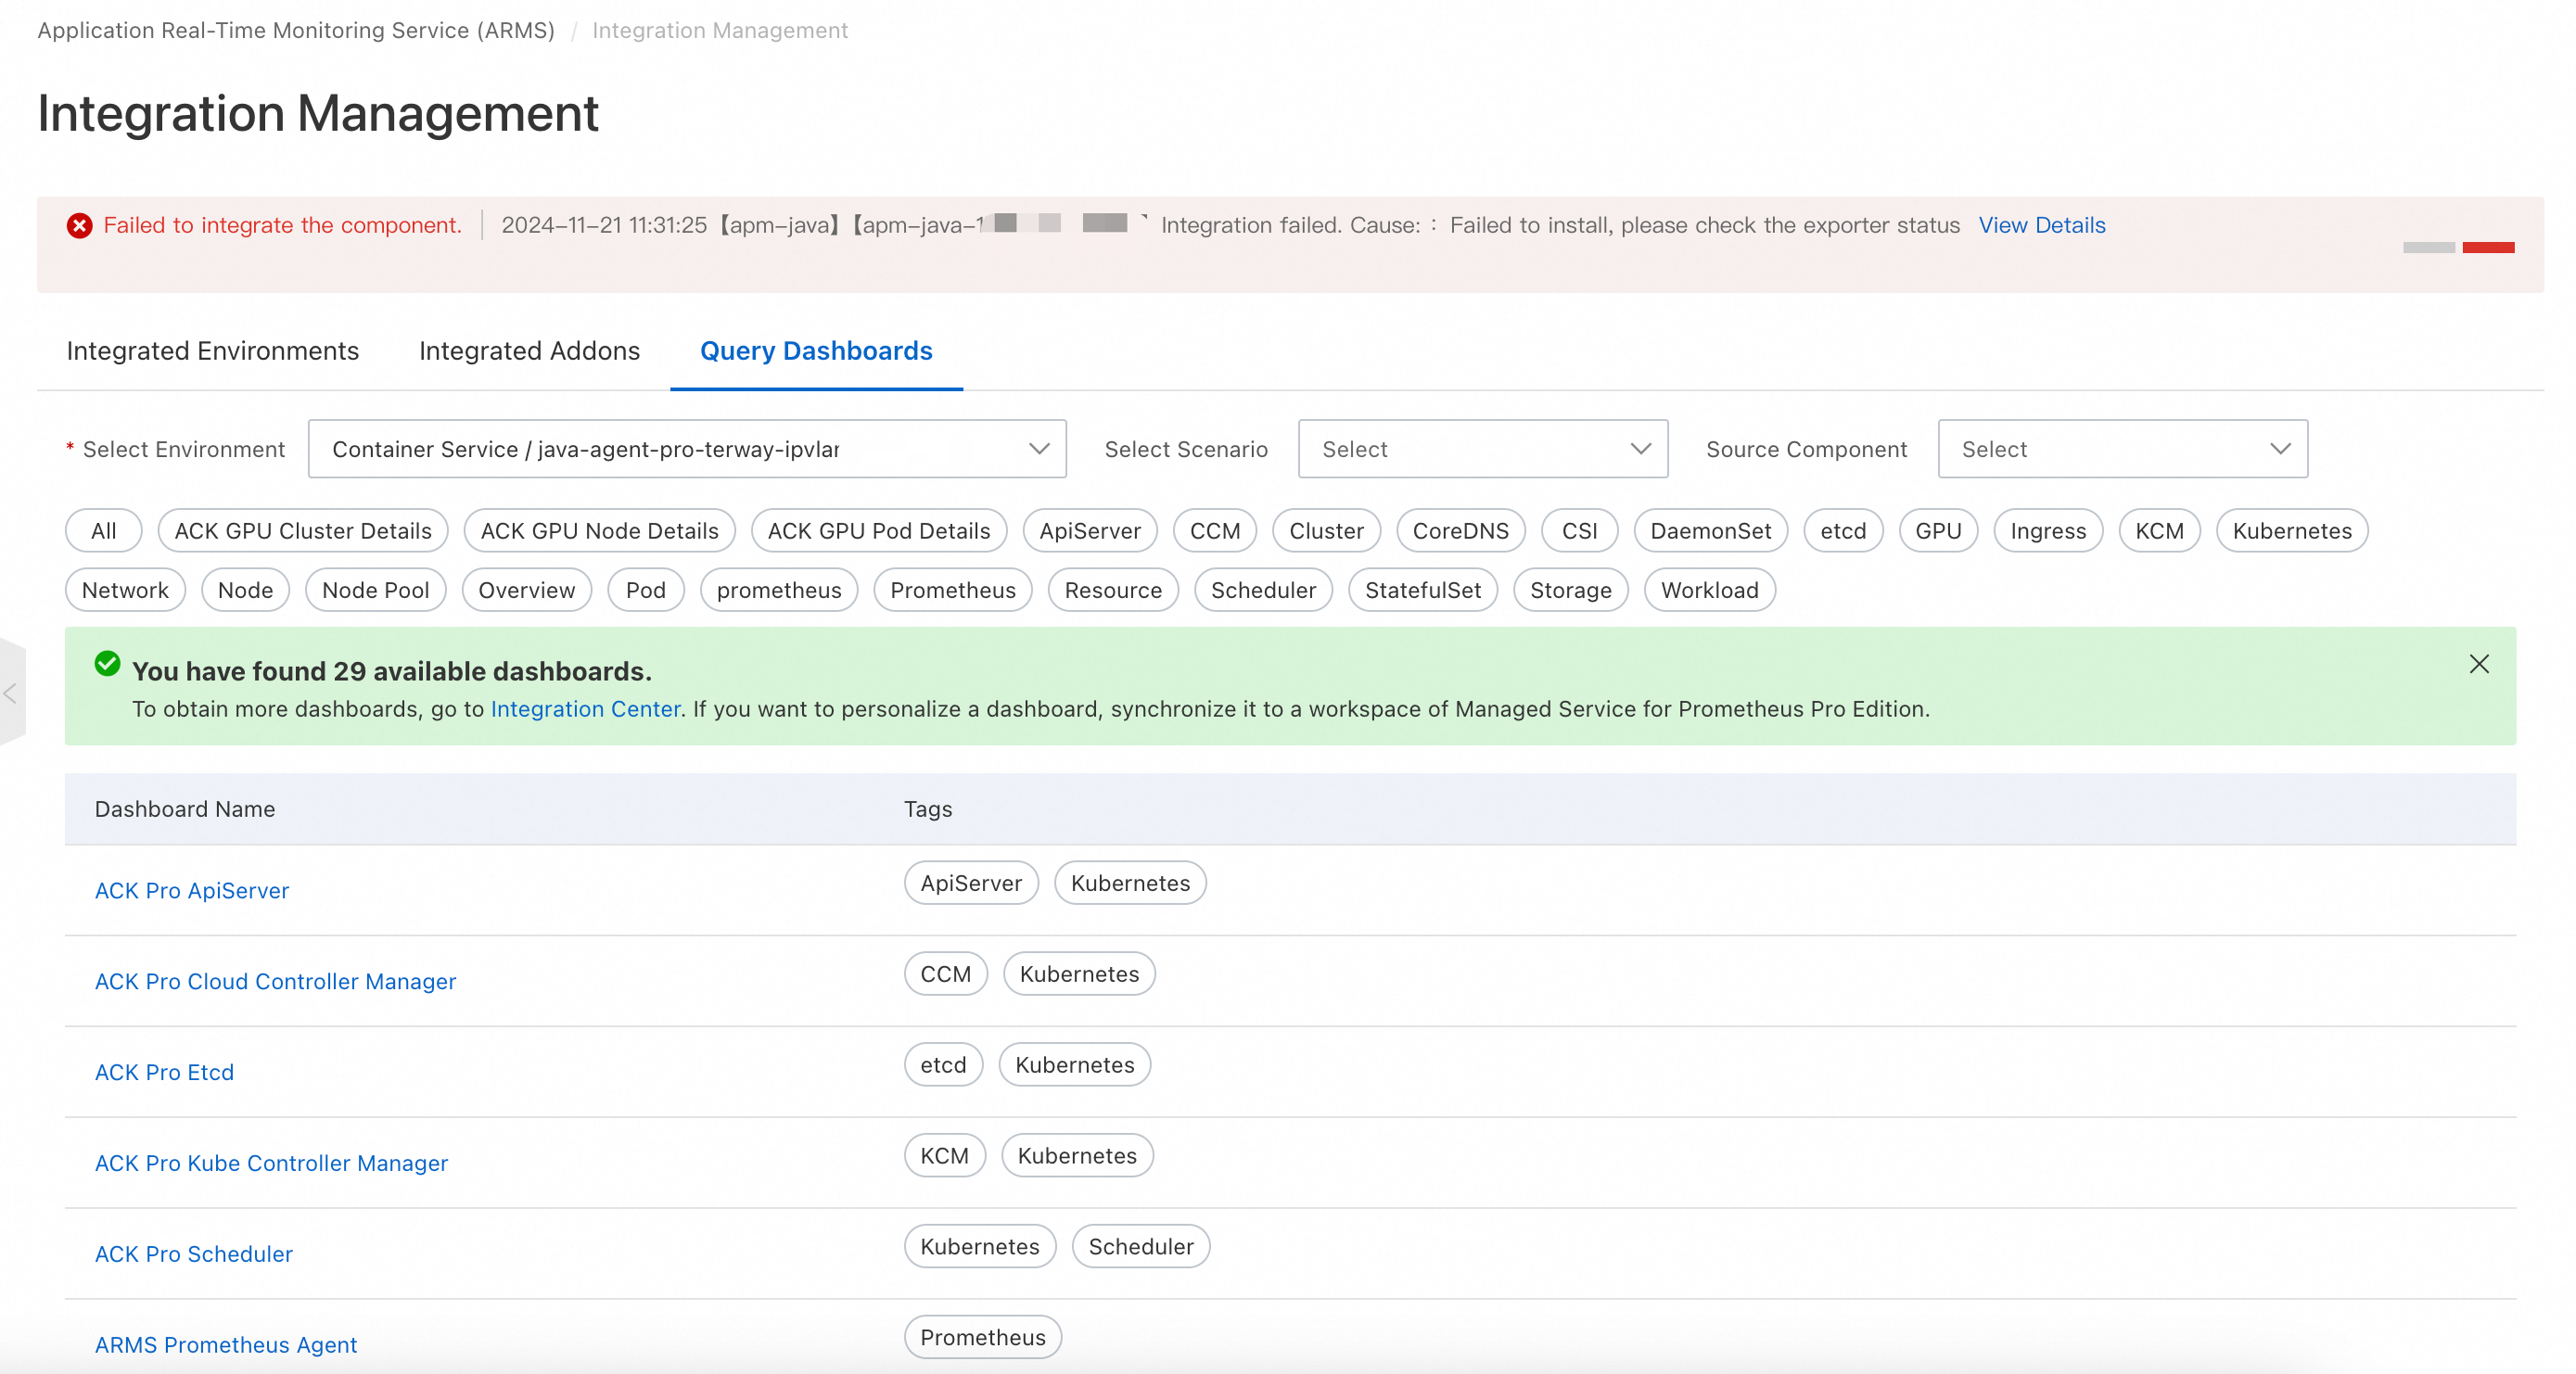This screenshot has height=1374, width=2576.
Task: Click the green success check icon
Action: tap(107, 664)
